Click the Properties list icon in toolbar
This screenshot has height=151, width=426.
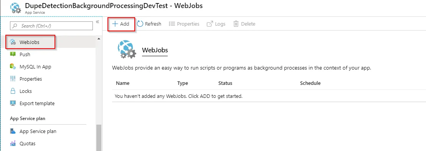172,24
